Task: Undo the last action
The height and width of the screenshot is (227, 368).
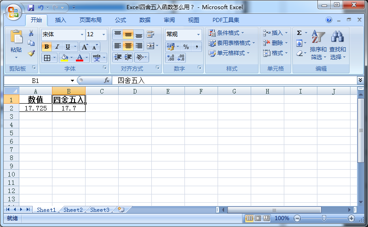Action: point(40,8)
